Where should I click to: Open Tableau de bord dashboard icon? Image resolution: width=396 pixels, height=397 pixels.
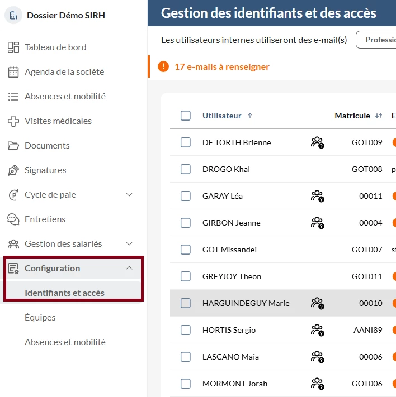[13, 47]
